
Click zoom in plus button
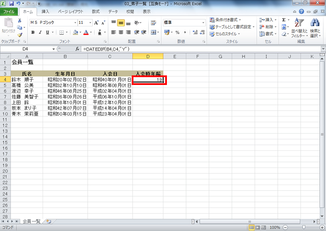[x=322, y=228]
